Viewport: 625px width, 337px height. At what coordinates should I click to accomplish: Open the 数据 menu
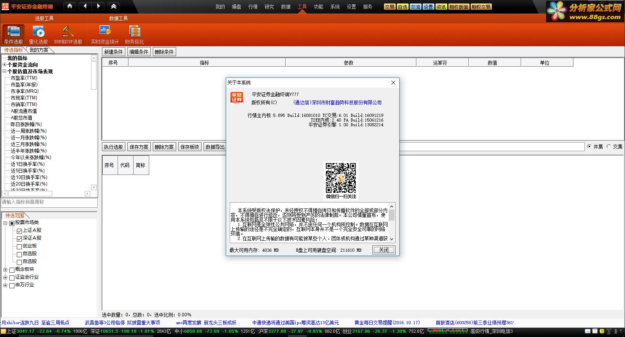(x=286, y=7)
